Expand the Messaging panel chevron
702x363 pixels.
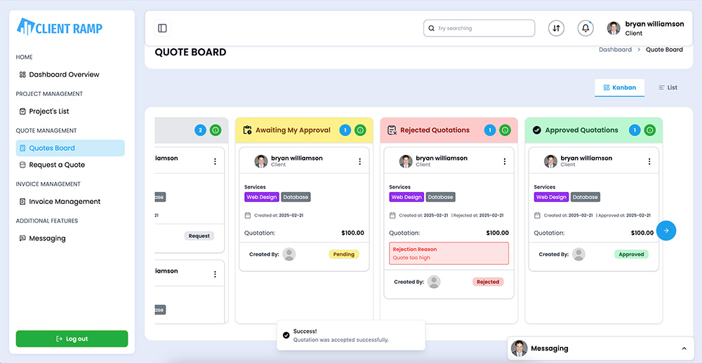(684, 348)
